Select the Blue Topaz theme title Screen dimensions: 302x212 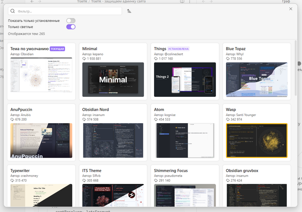[x=236, y=49]
